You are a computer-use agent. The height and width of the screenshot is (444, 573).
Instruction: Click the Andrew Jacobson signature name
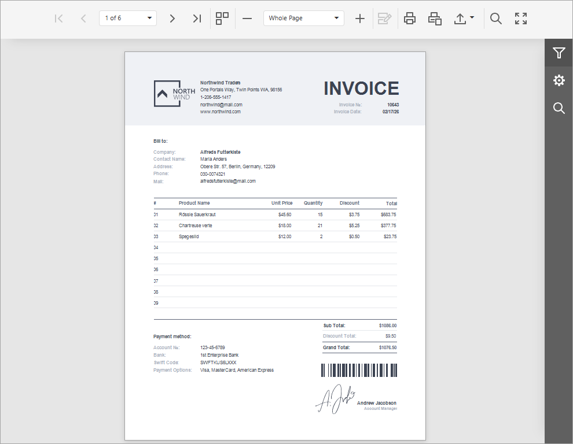coord(376,403)
